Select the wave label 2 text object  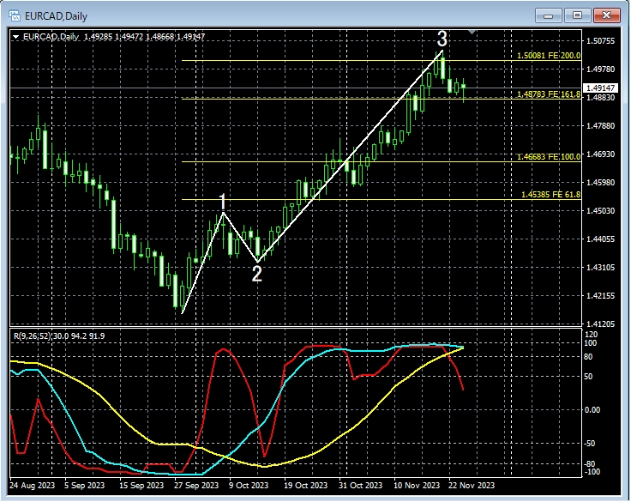[256, 275]
